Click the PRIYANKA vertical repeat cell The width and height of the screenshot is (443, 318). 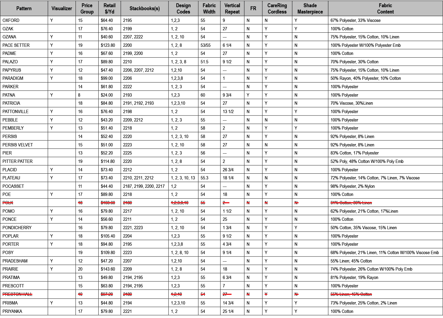point(232,311)
